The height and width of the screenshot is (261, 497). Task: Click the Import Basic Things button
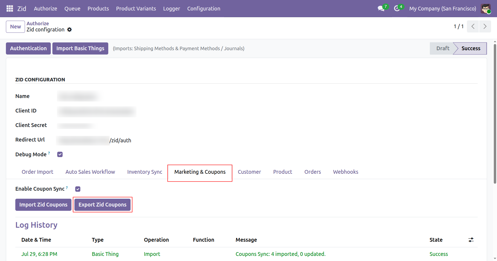tap(80, 48)
